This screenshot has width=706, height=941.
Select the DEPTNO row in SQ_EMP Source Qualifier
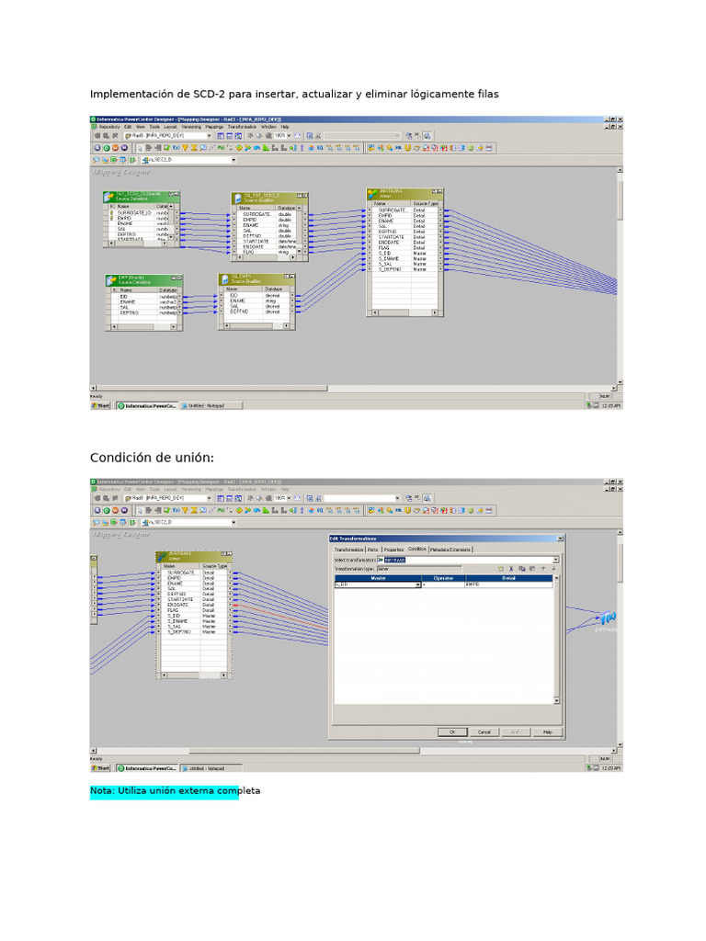256,312
